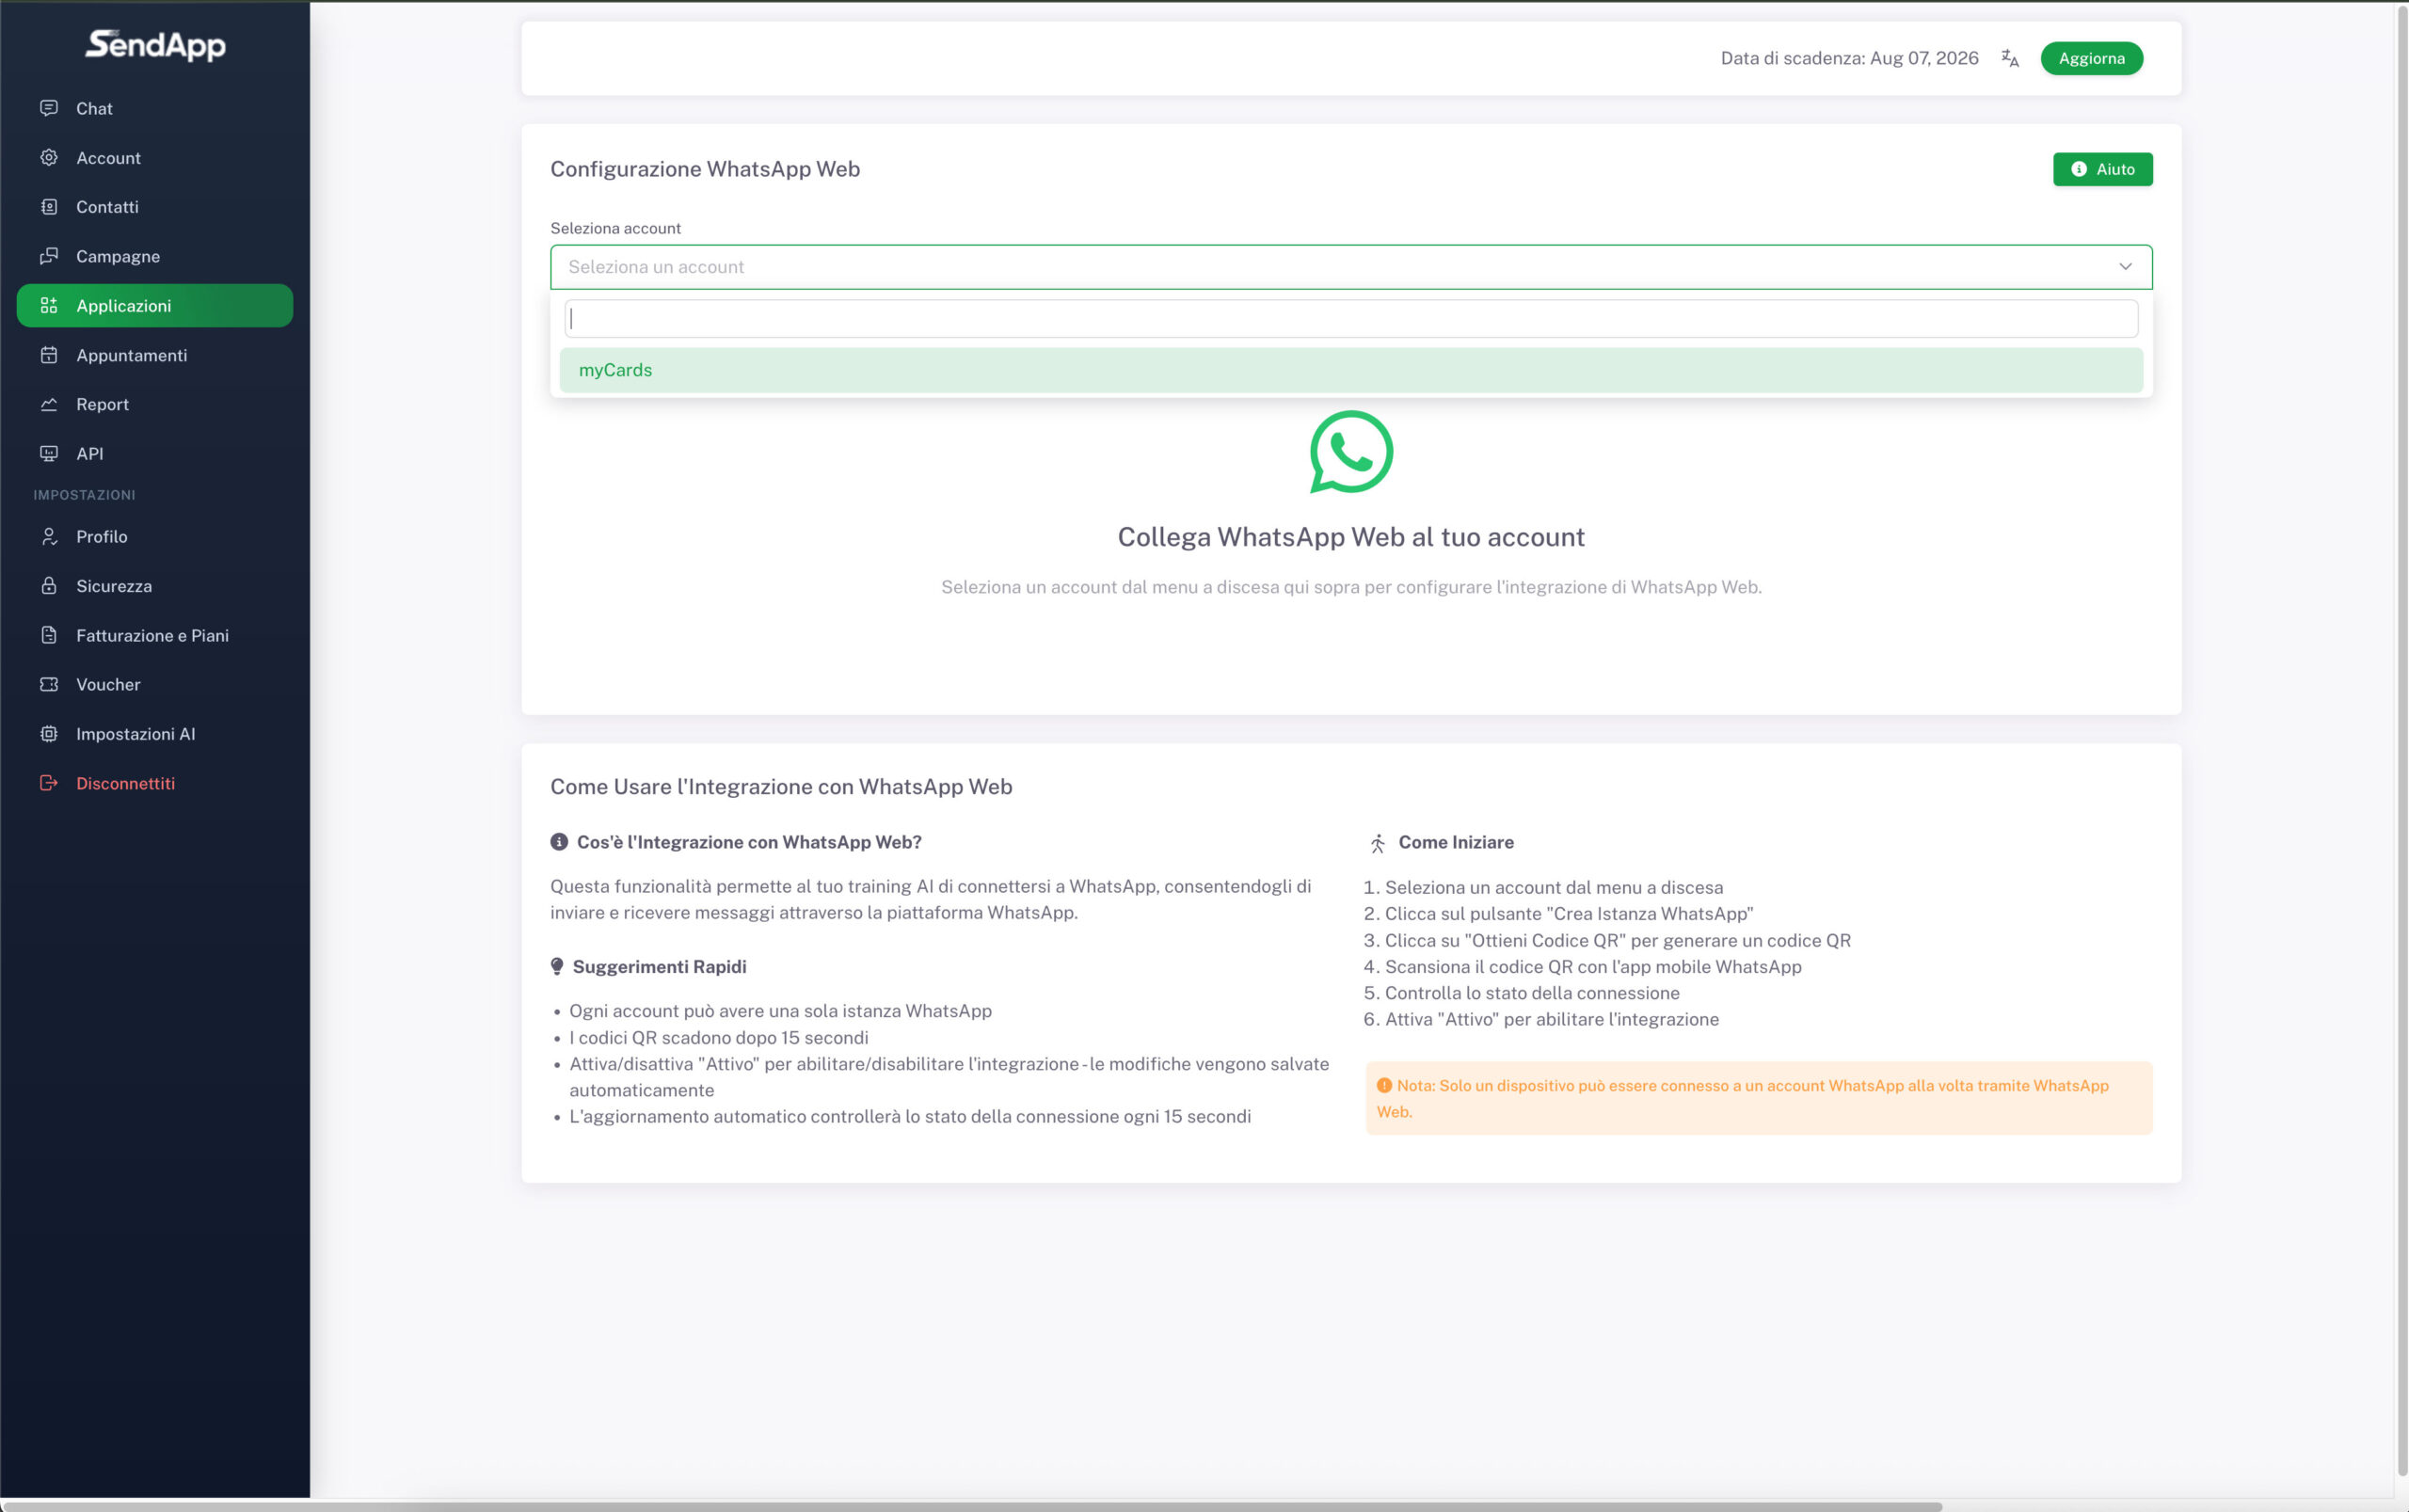Click the Chat sidebar icon

coord(49,108)
